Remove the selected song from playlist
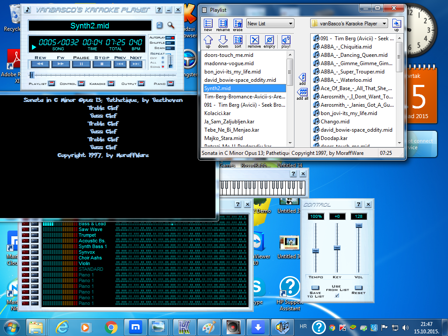This screenshot has width=448, height=336. pos(254,41)
